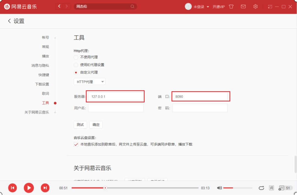
Task: Click the volume slider
Action: coord(238,188)
